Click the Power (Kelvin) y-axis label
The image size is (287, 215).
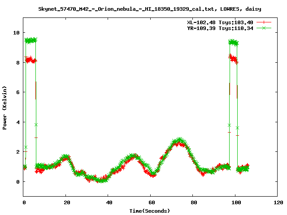(x=4, y=108)
